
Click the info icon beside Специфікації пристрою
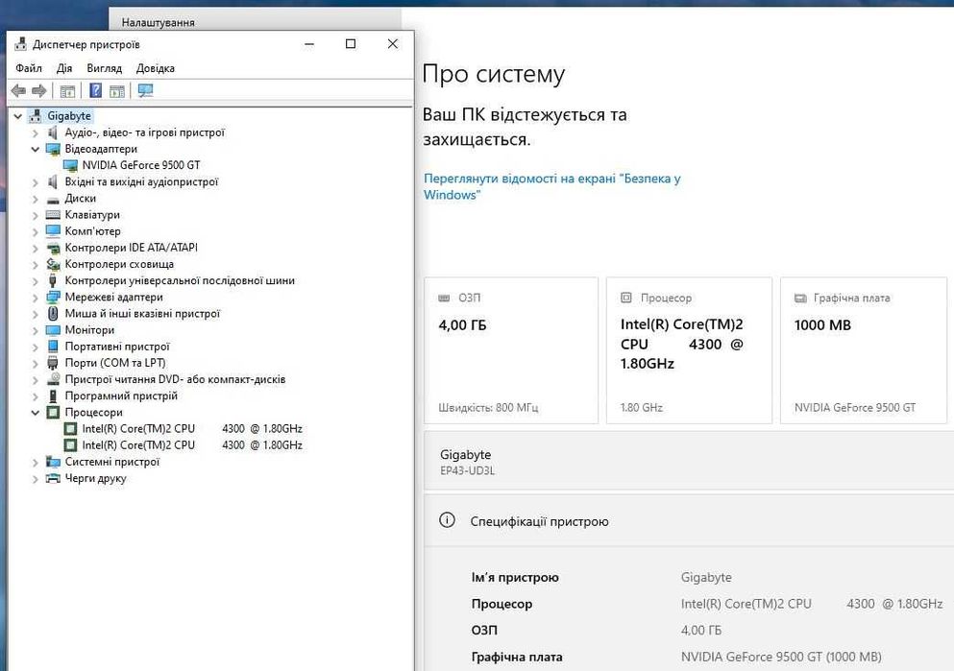(x=447, y=520)
